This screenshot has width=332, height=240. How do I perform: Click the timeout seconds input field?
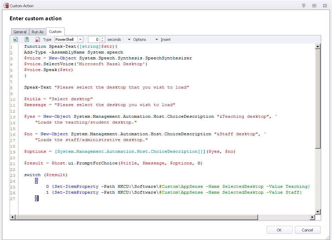94,39
